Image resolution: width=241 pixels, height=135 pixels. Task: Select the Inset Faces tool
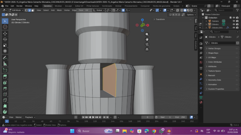(5, 83)
